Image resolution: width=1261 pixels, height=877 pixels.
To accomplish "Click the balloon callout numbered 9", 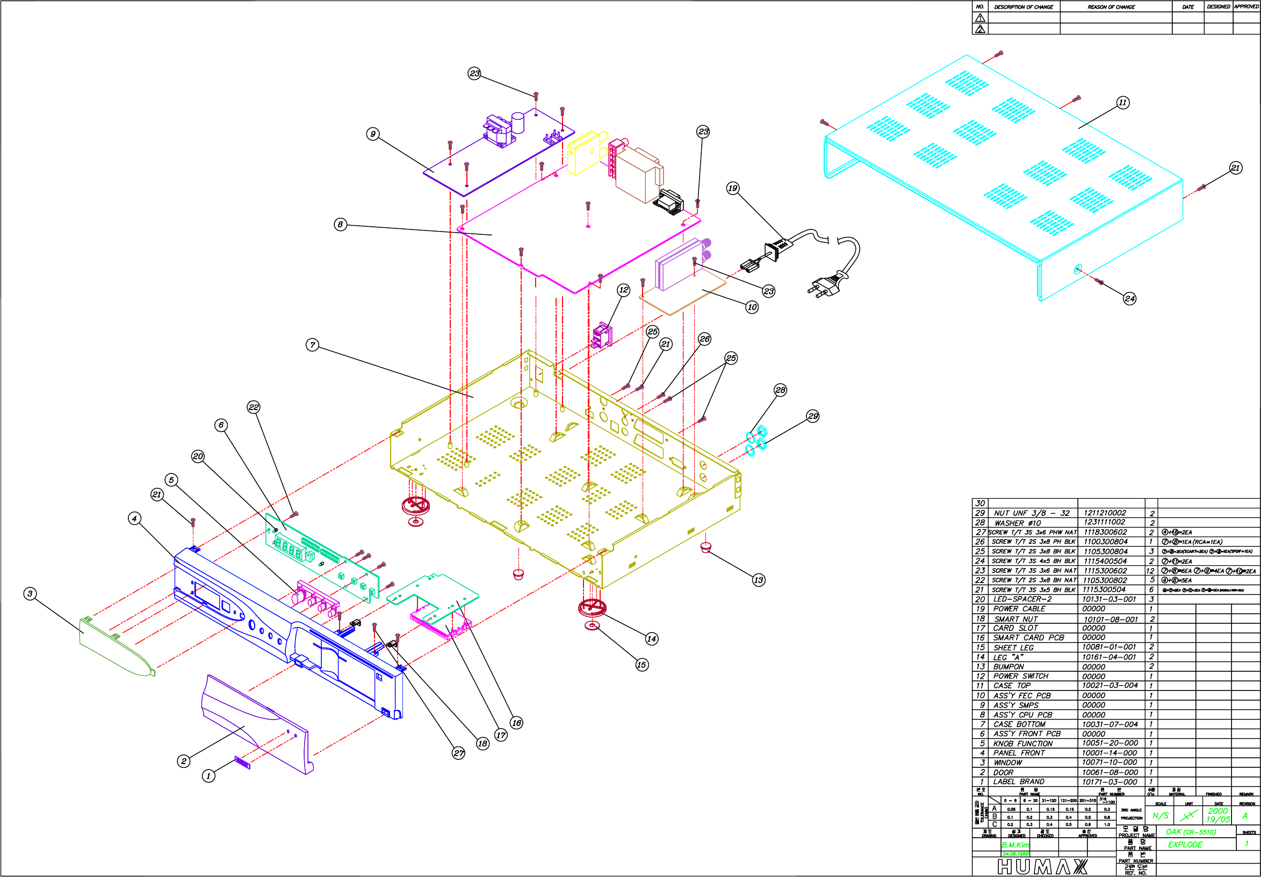I will pos(373,134).
